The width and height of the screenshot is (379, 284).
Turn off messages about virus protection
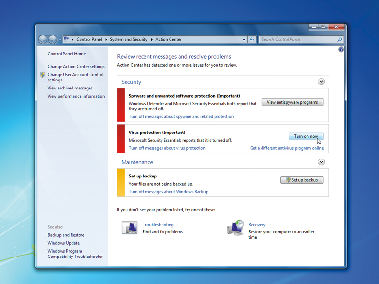click(x=167, y=148)
